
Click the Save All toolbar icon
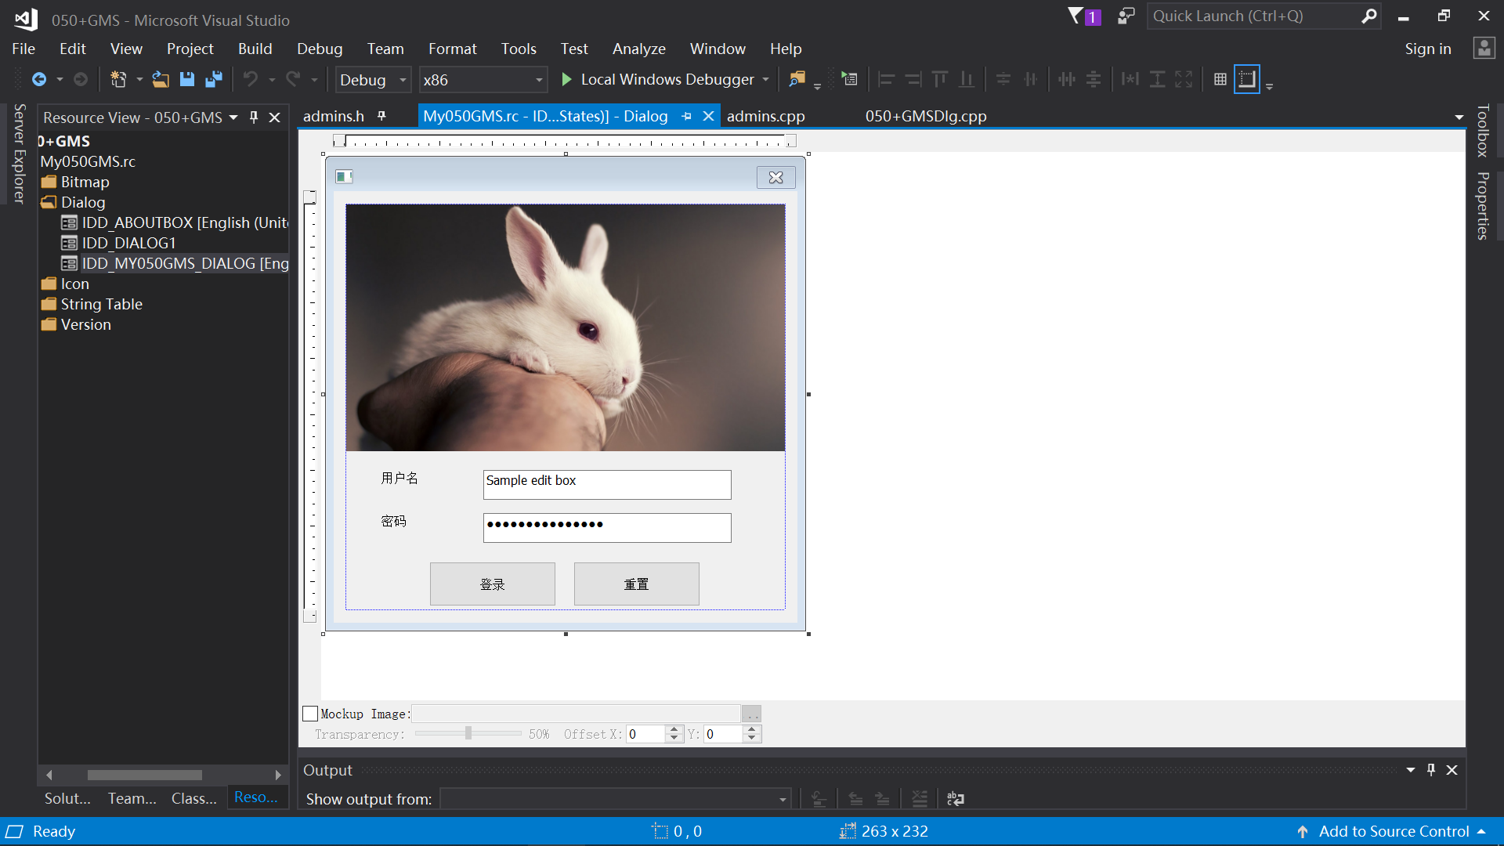tap(214, 79)
